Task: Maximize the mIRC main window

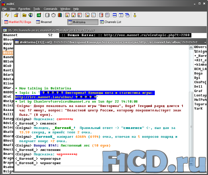Action: pos(199,4)
